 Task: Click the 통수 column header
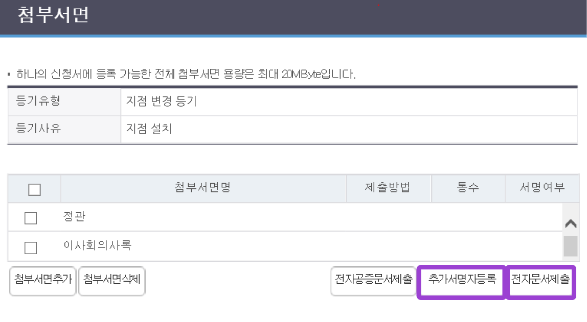tap(467, 188)
